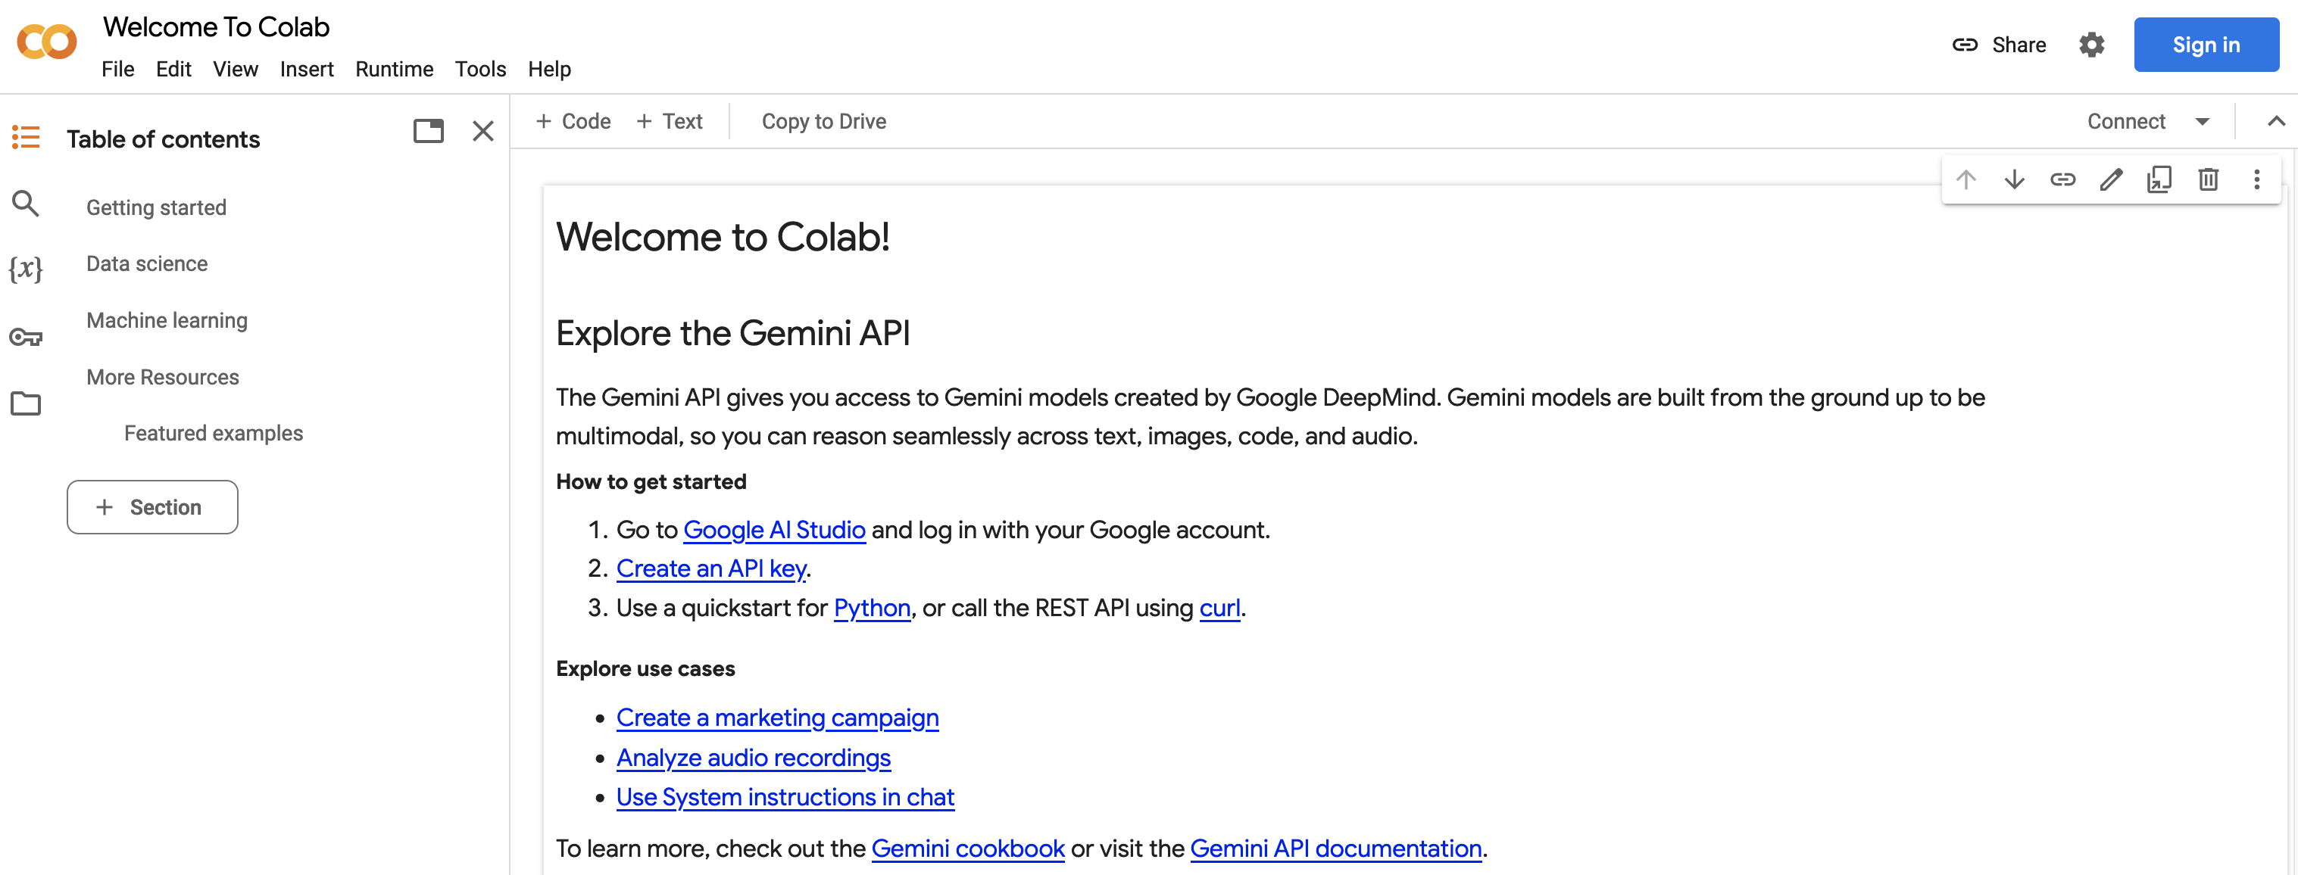Click the Colab logo icon
Screen dimensions: 2298x875
pos(46,42)
